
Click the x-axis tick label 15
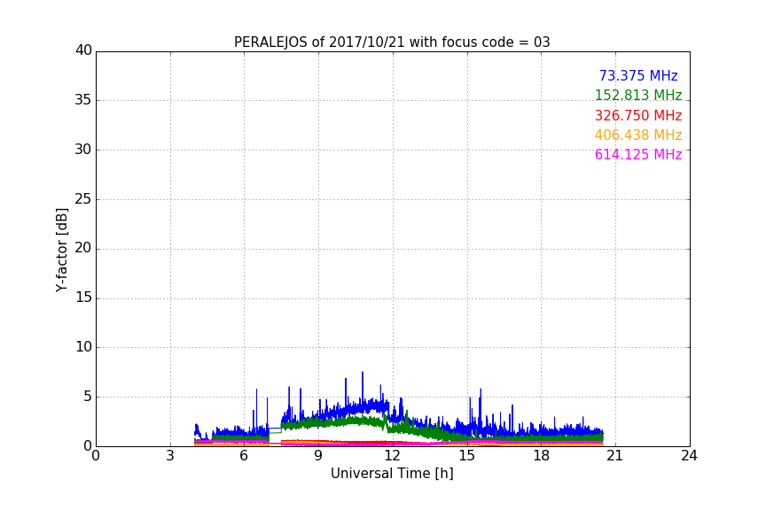466,456
